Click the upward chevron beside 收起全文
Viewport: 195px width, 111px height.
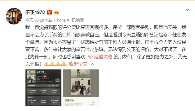pos(93,64)
